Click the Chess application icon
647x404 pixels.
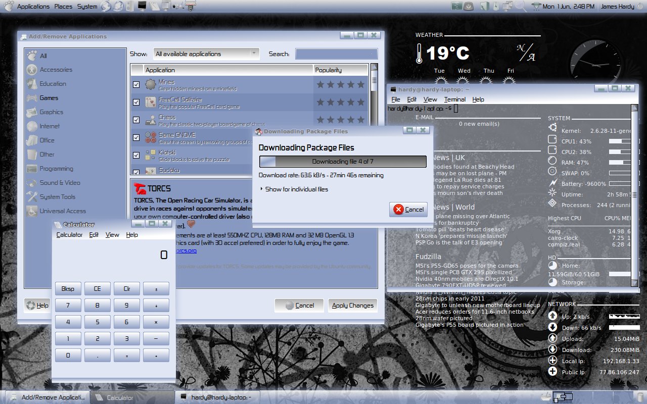tap(151, 120)
